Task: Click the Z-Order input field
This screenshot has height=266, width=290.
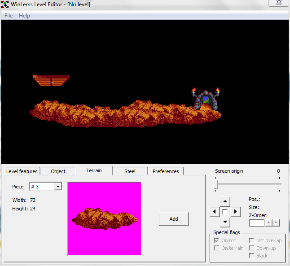Action: (x=256, y=223)
